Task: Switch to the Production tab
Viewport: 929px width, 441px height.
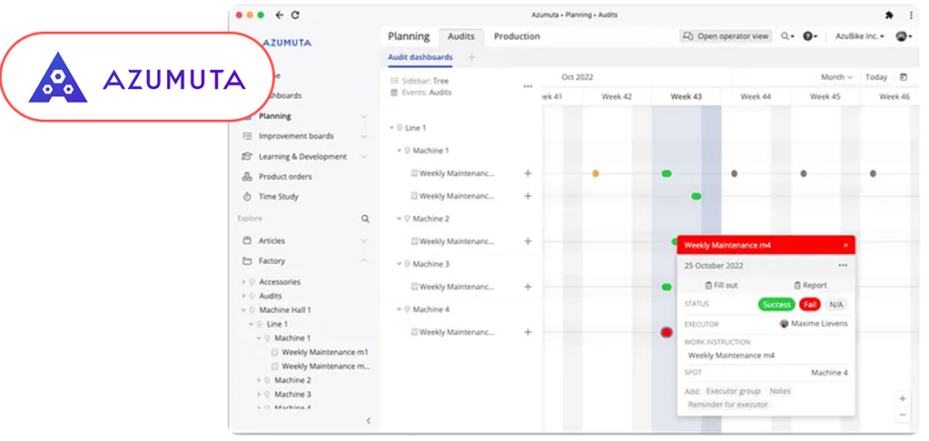Action: tap(516, 36)
